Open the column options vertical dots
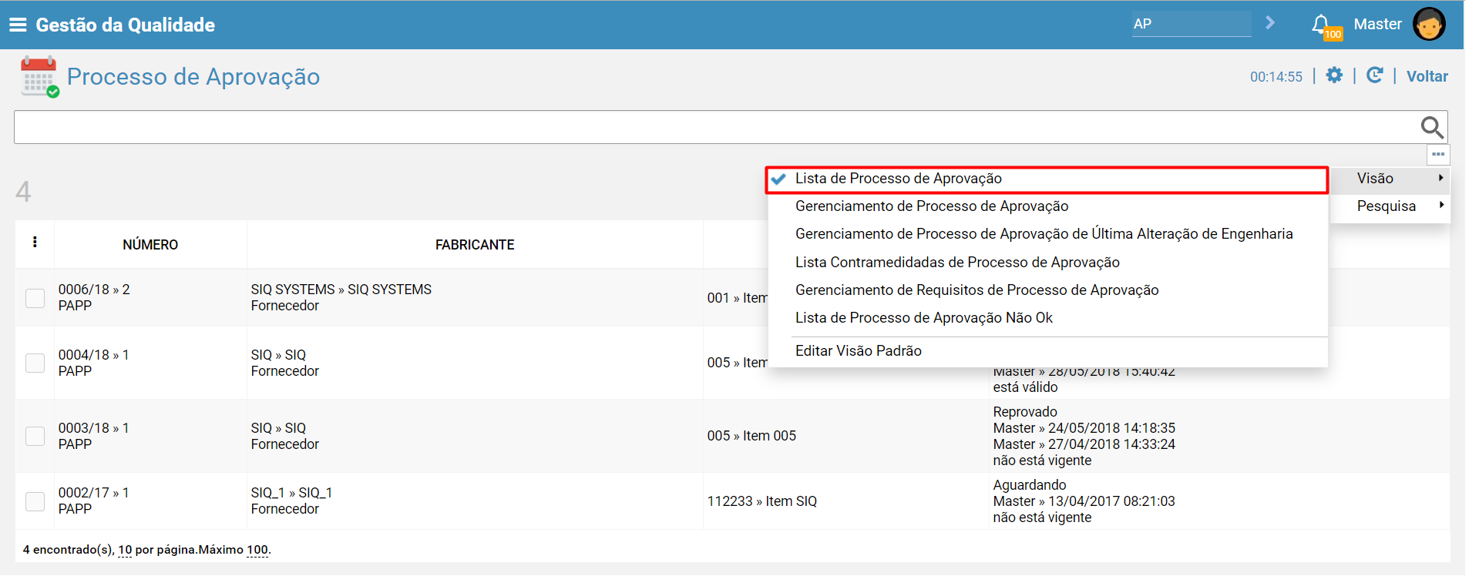The height and width of the screenshot is (576, 1479). click(35, 243)
